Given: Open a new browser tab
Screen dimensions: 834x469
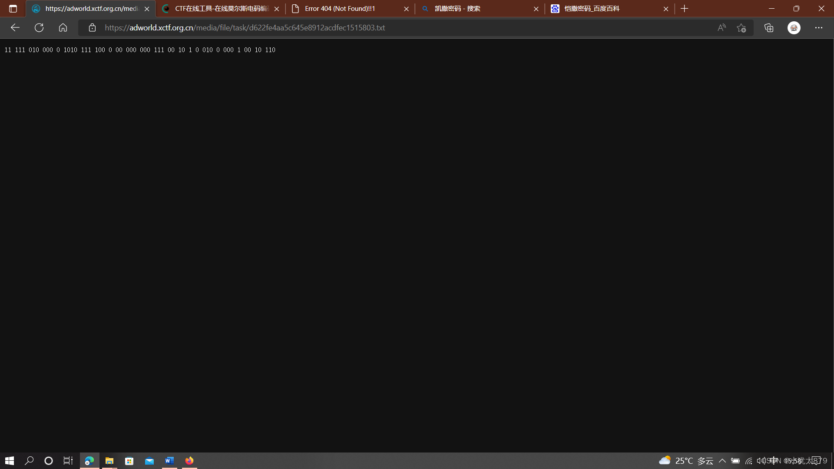Looking at the screenshot, I should point(685,9).
